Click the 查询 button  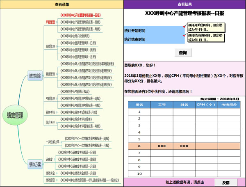(183, 53)
